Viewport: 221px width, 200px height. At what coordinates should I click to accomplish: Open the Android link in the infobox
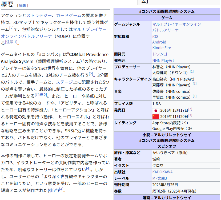tap(159, 42)
